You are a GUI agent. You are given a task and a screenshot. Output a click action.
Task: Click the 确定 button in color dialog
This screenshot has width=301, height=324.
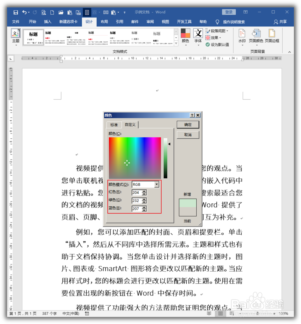tap(188, 124)
